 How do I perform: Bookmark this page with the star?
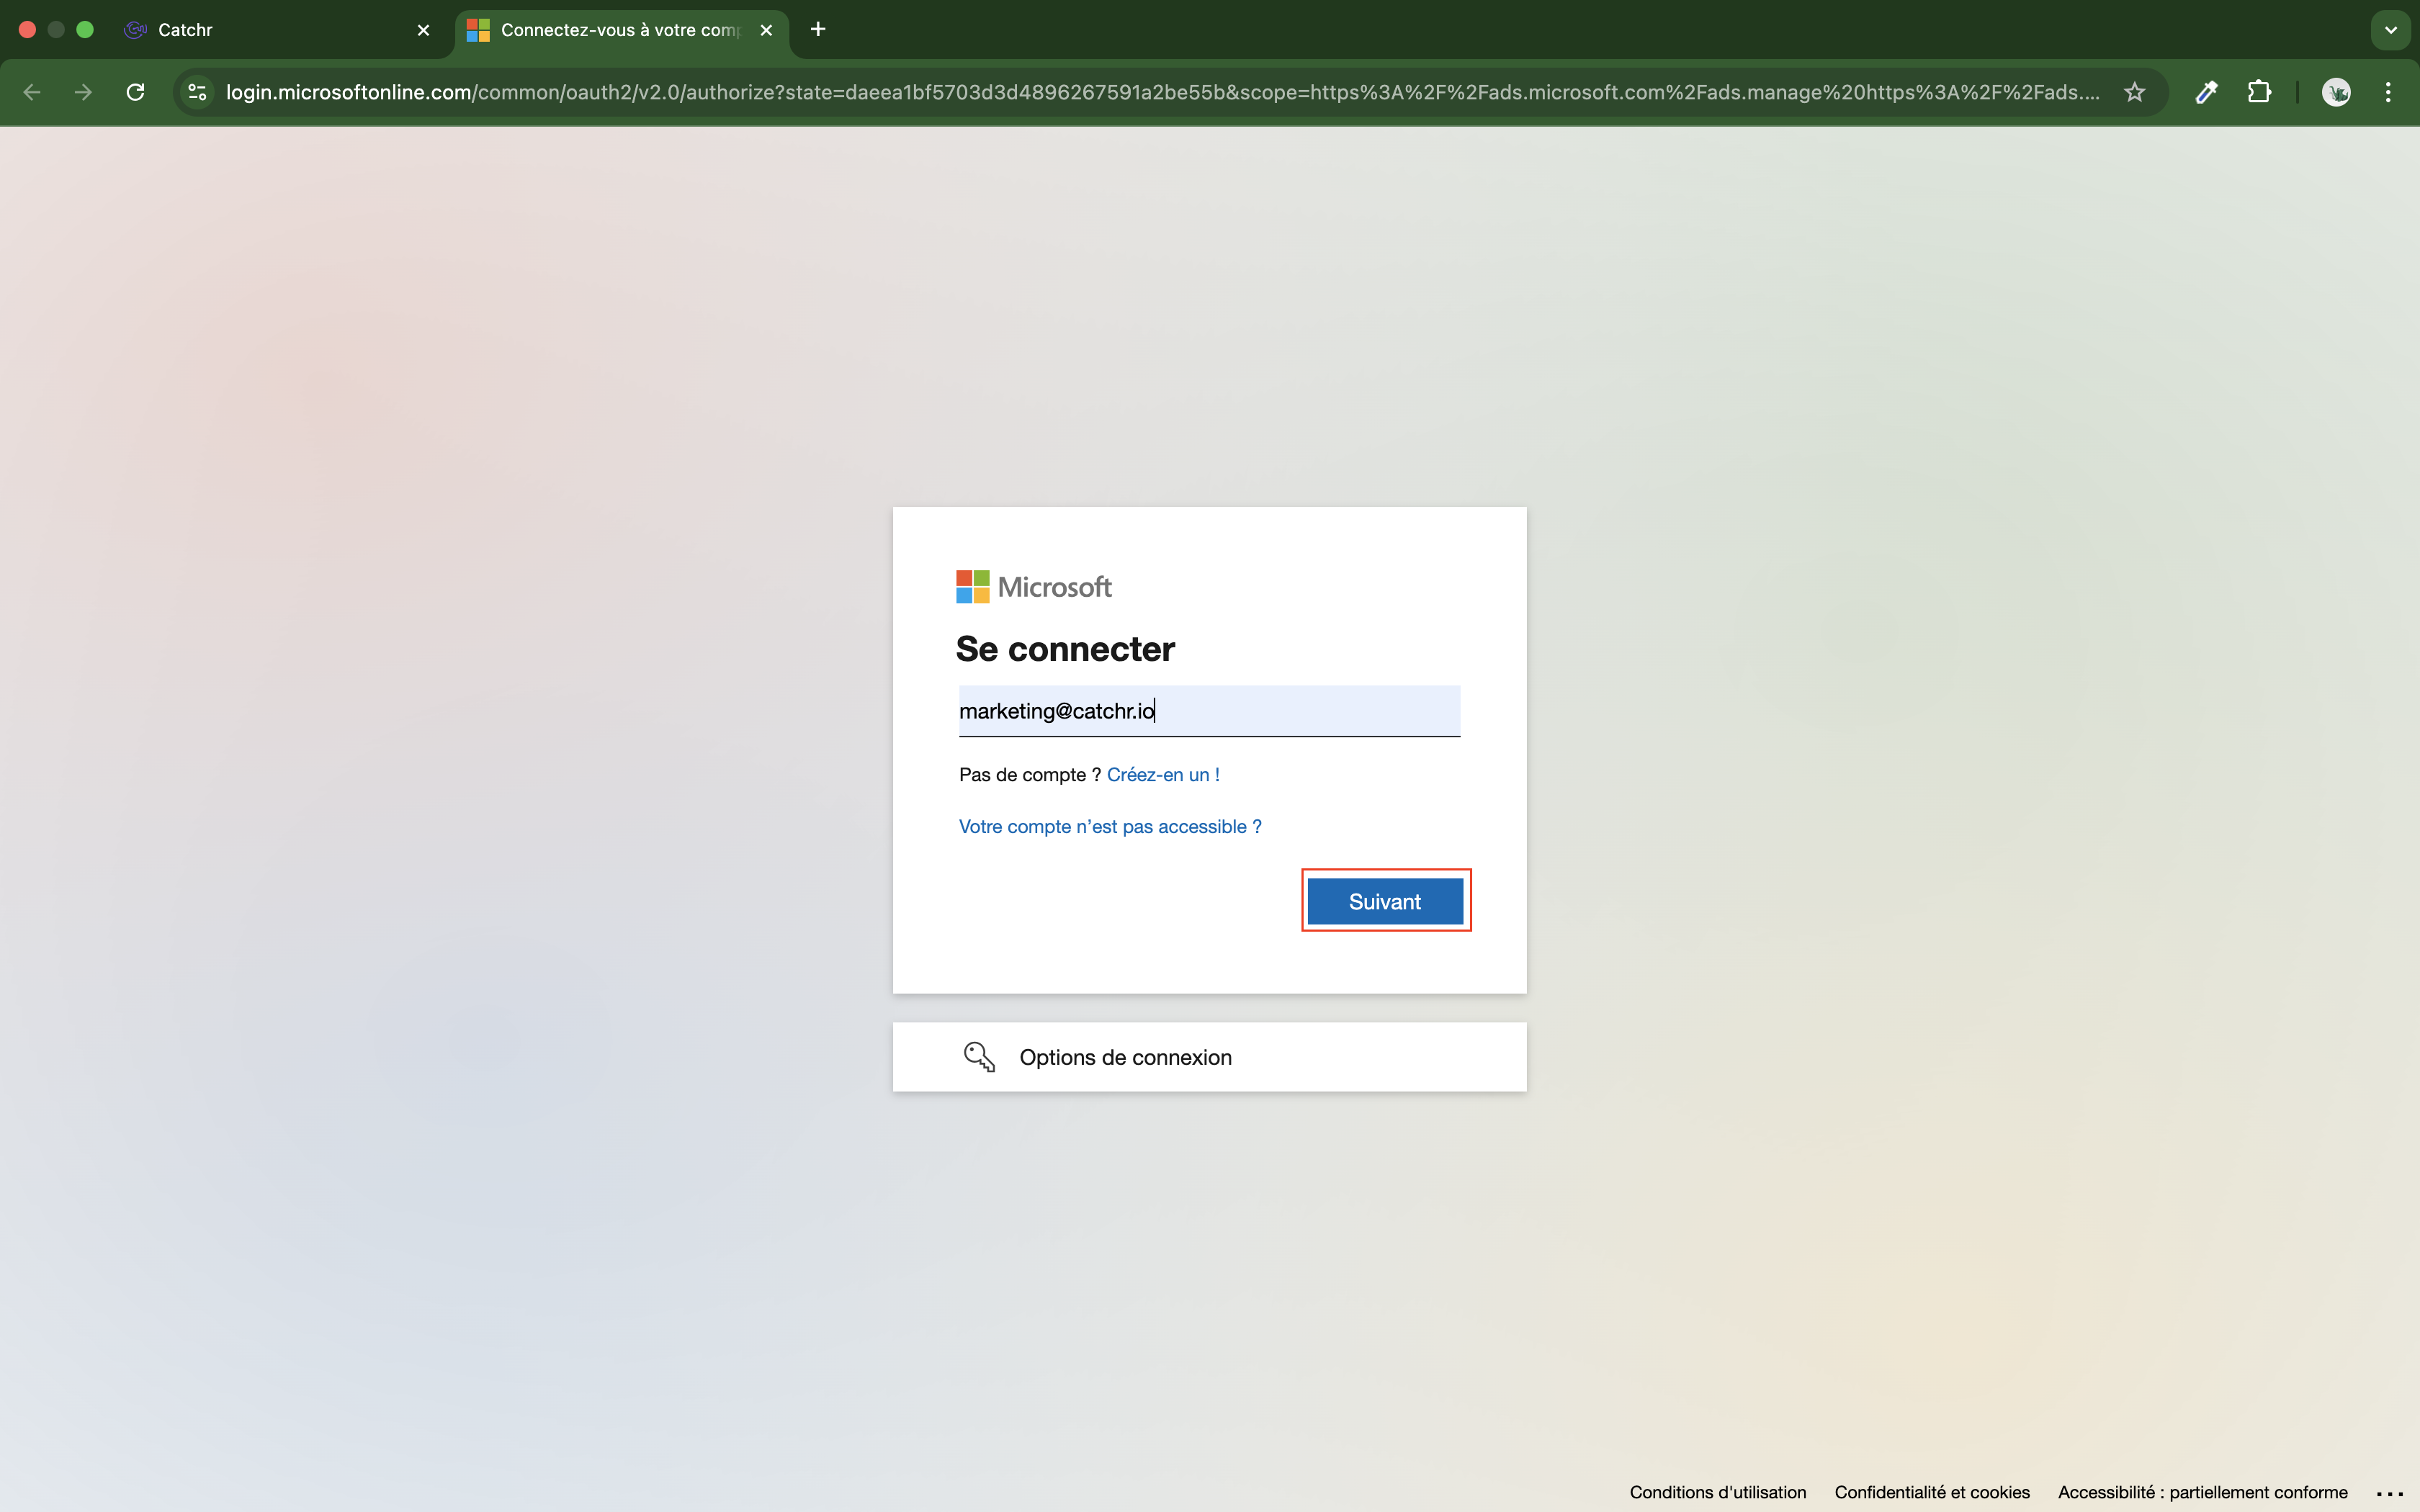tap(2135, 92)
